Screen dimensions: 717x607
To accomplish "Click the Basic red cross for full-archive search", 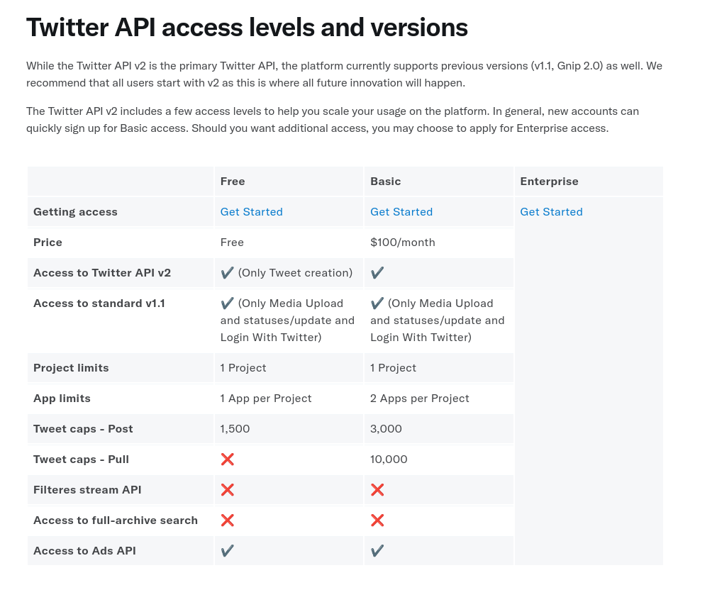I will click(x=377, y=520).
